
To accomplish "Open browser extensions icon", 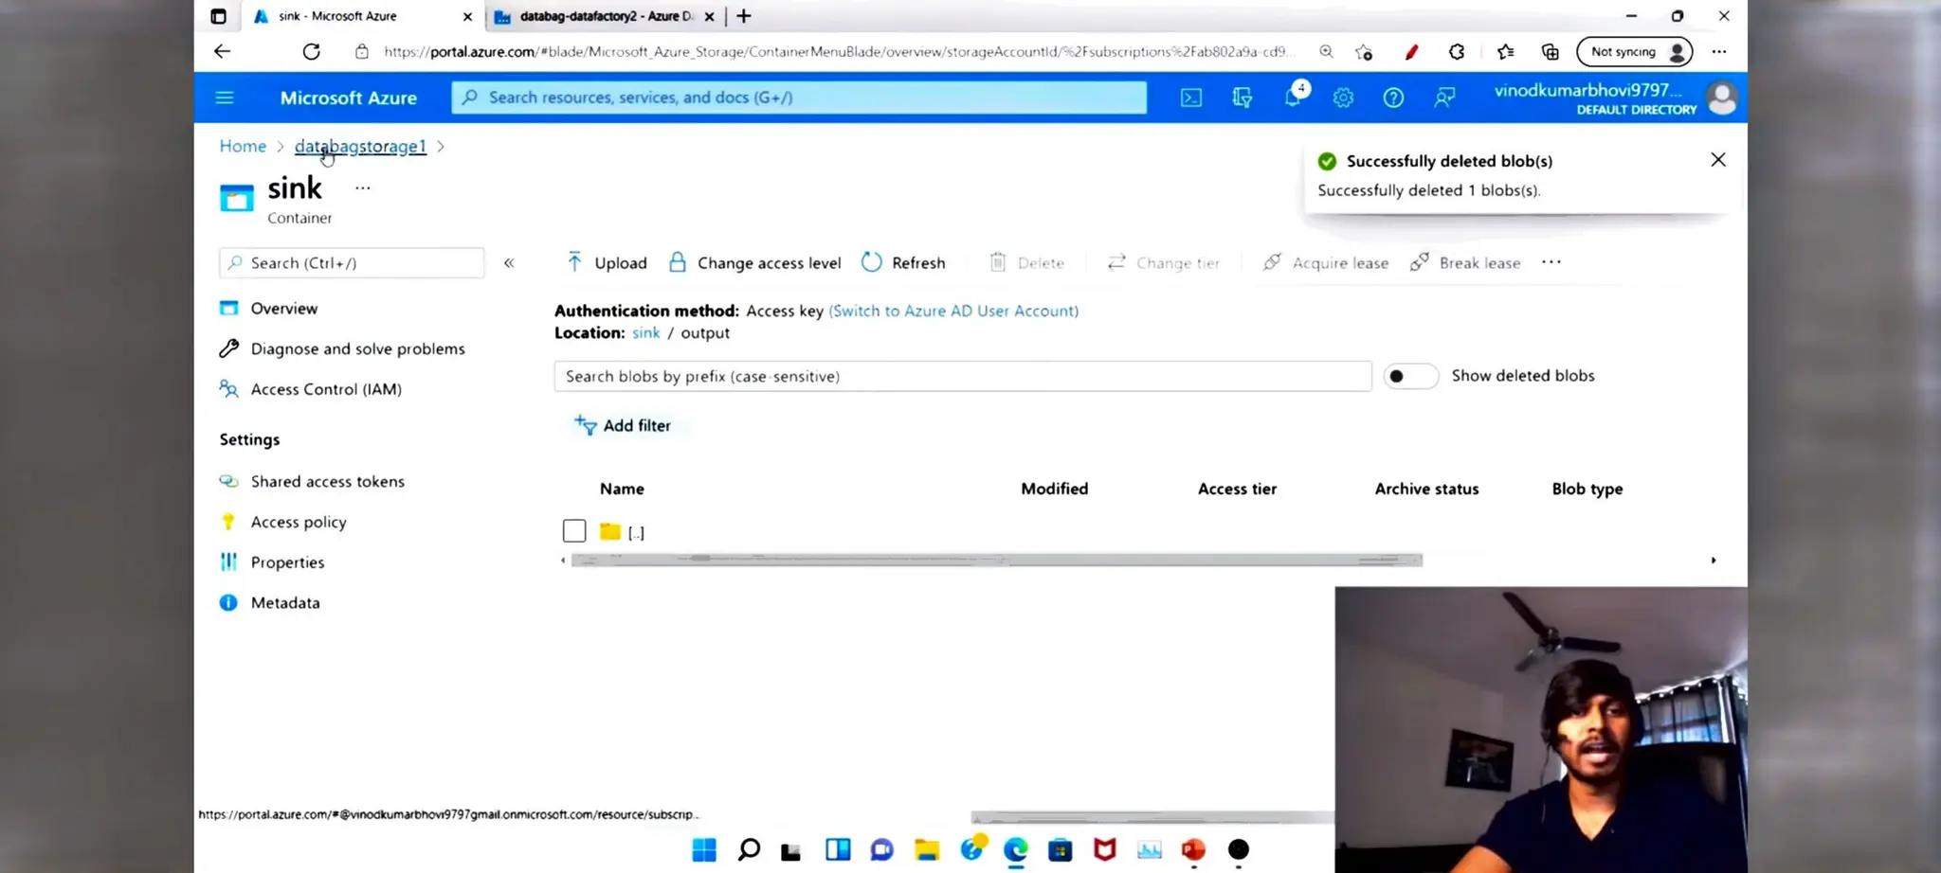I will tap(1457, 52).
